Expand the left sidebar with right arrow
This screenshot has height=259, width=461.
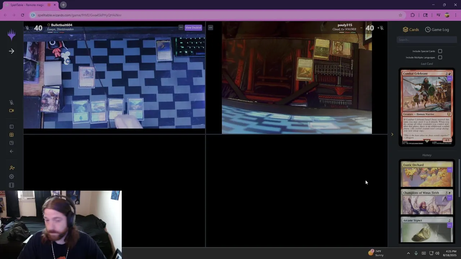point(12,51)
